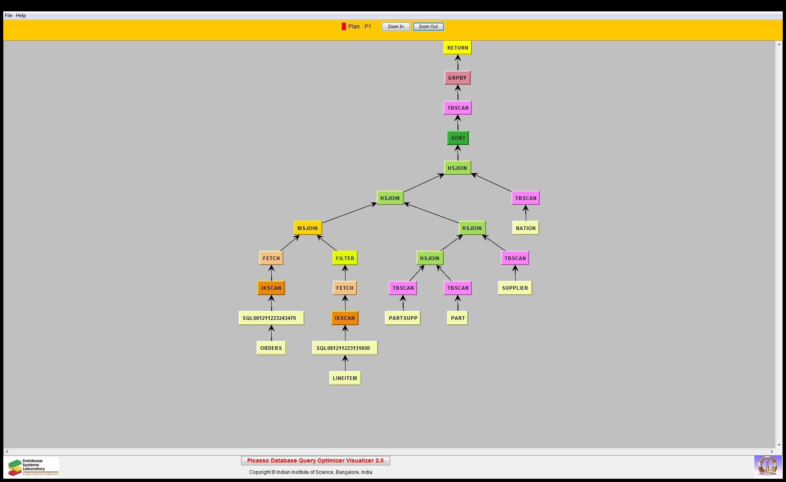Click the ORDERS table node
This screenshot has height=482, width=786.
tap(271, 348)
